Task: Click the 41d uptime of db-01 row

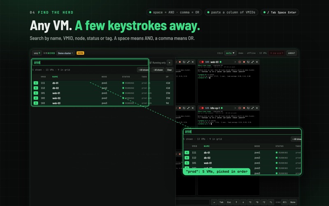Action: [x=168, y=83]
